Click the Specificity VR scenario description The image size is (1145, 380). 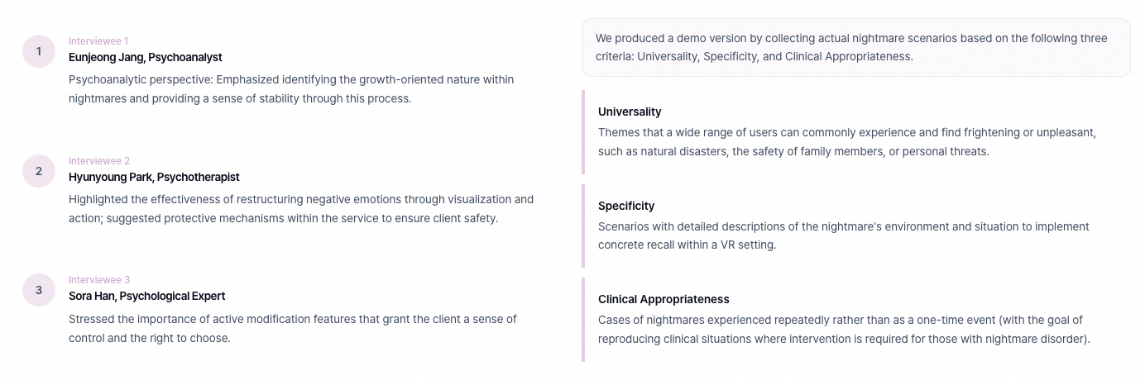[x=843, y=235]
